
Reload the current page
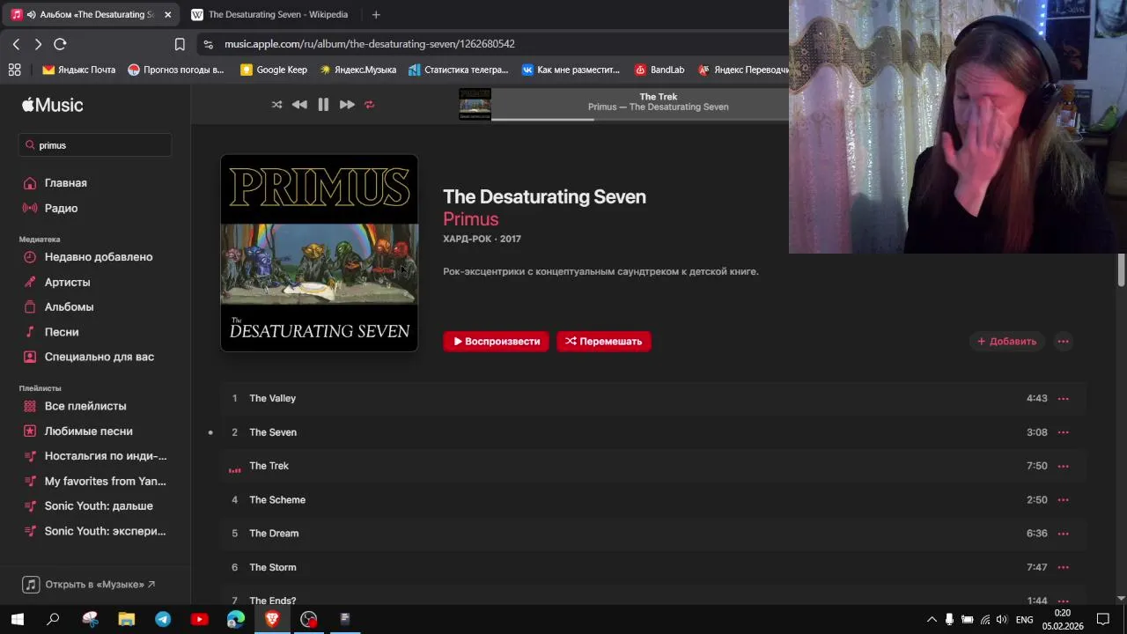coord(60,44)
